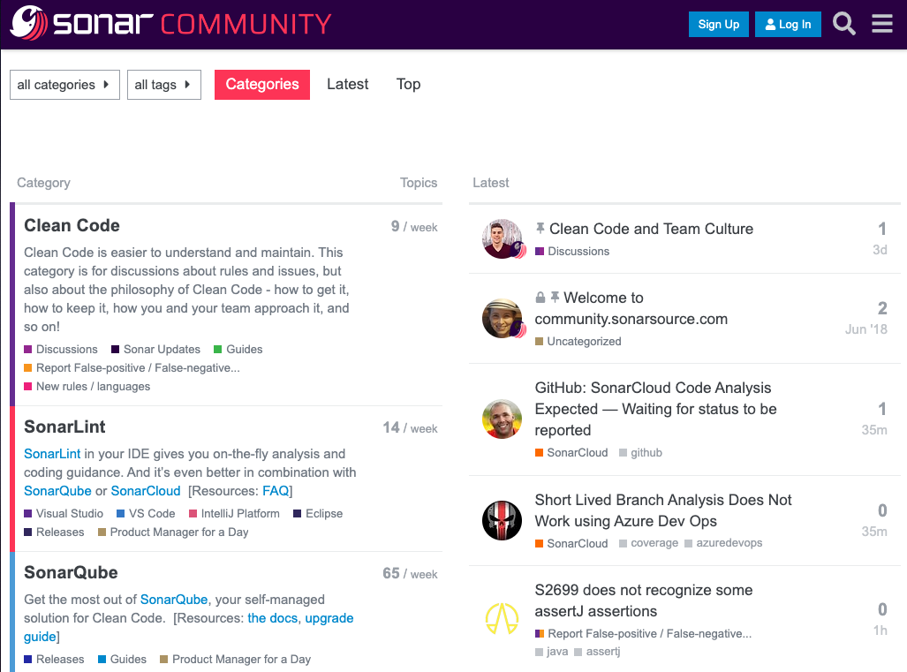Click the Log In button
The width and height of the screenshot is (907, 672).
[788, 25]
